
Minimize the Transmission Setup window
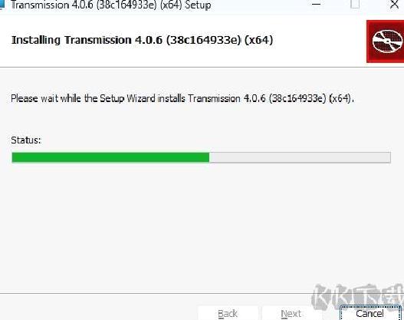click(316, 5)
